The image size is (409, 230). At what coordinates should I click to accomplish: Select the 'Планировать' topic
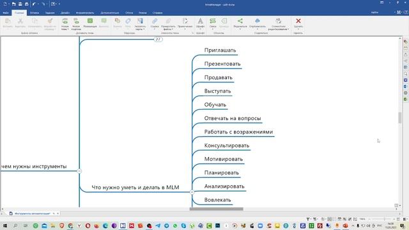(x=222, y=172)
